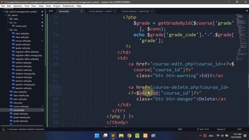
Task: Open teacher-change.php from sidebar
Action: pyautogui.click(x=25, y=85)
